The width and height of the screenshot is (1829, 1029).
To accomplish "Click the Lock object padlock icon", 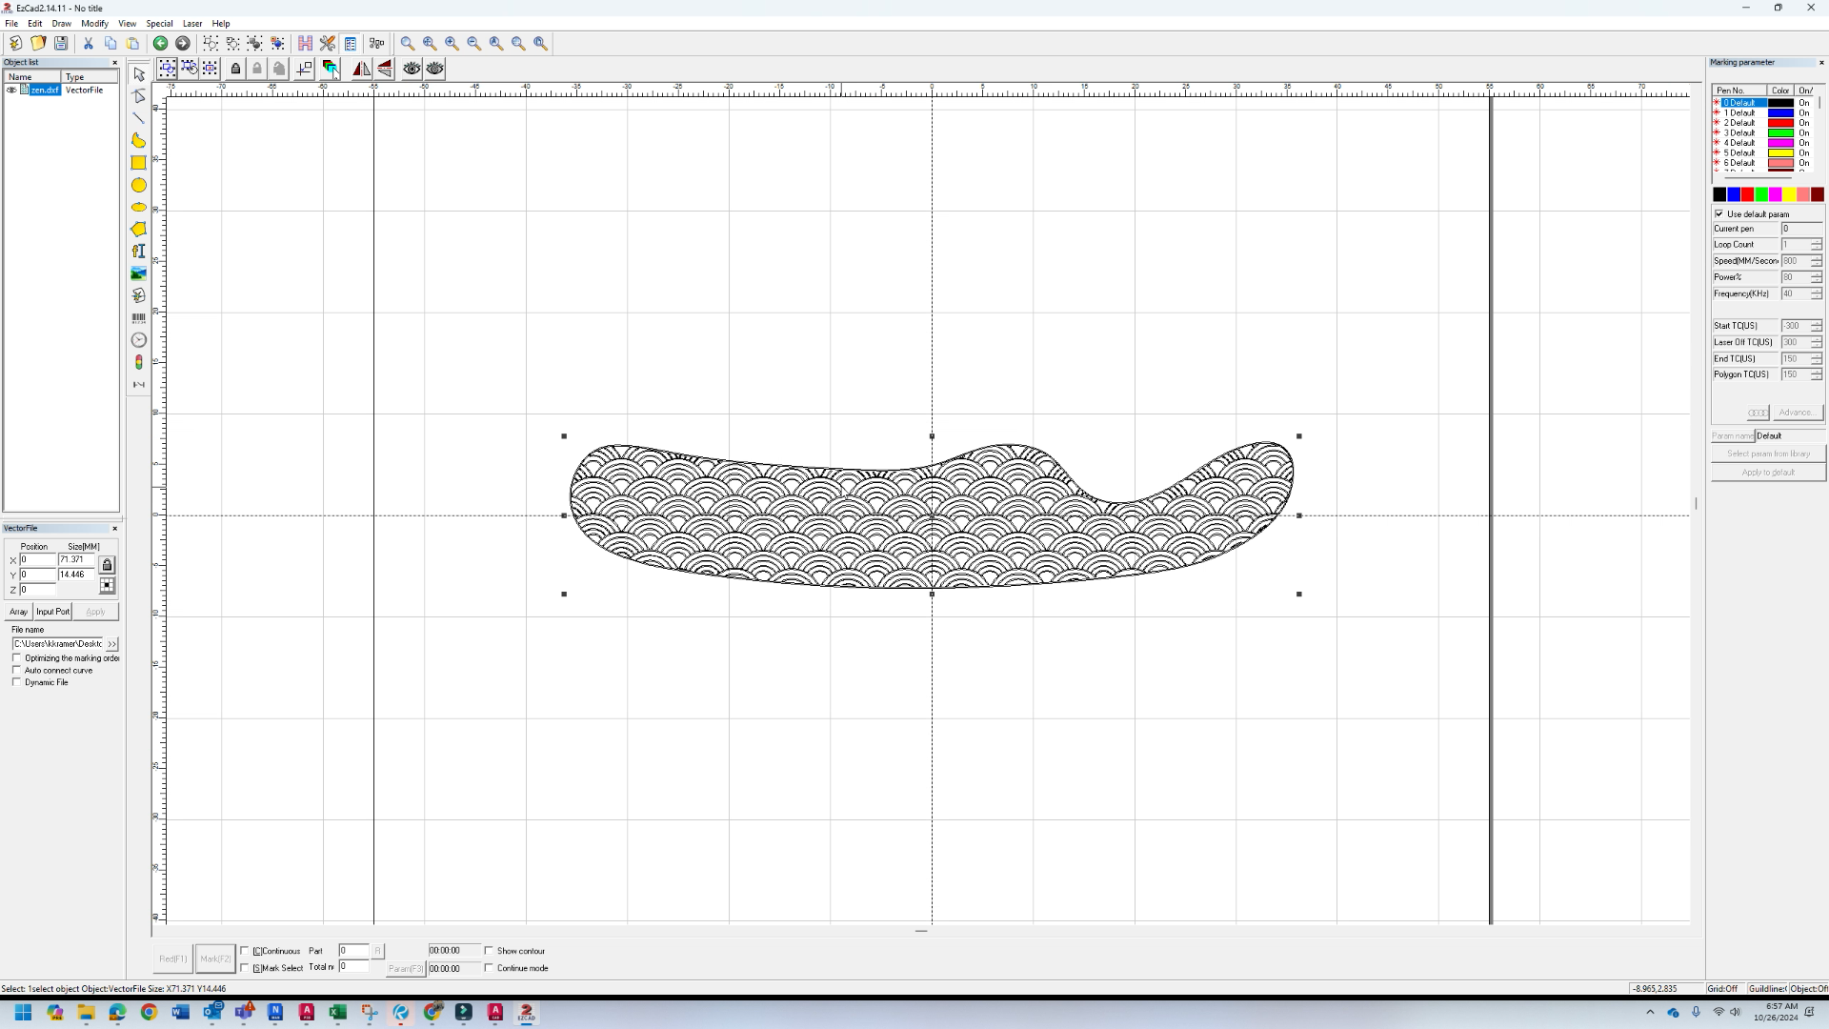I will 235,69.
